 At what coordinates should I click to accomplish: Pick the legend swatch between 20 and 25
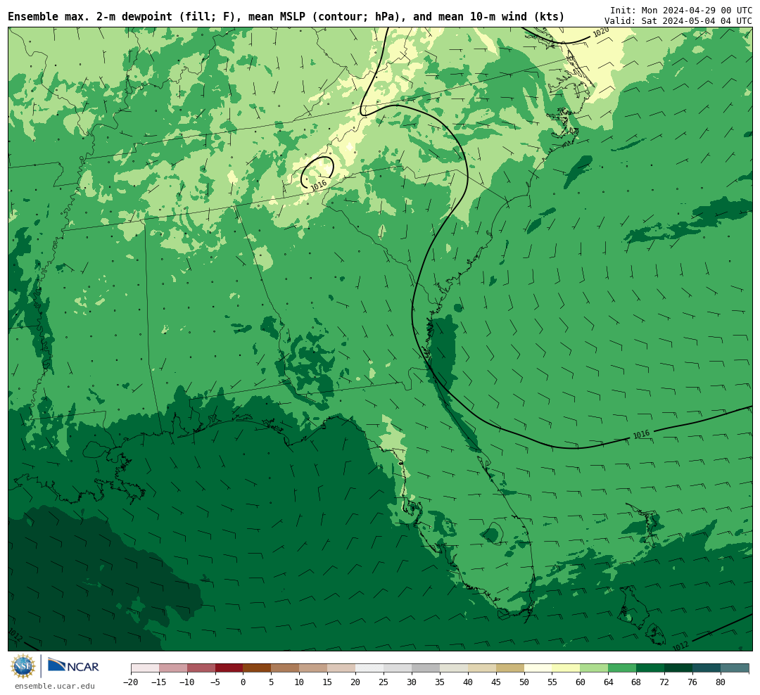point(370,668)
